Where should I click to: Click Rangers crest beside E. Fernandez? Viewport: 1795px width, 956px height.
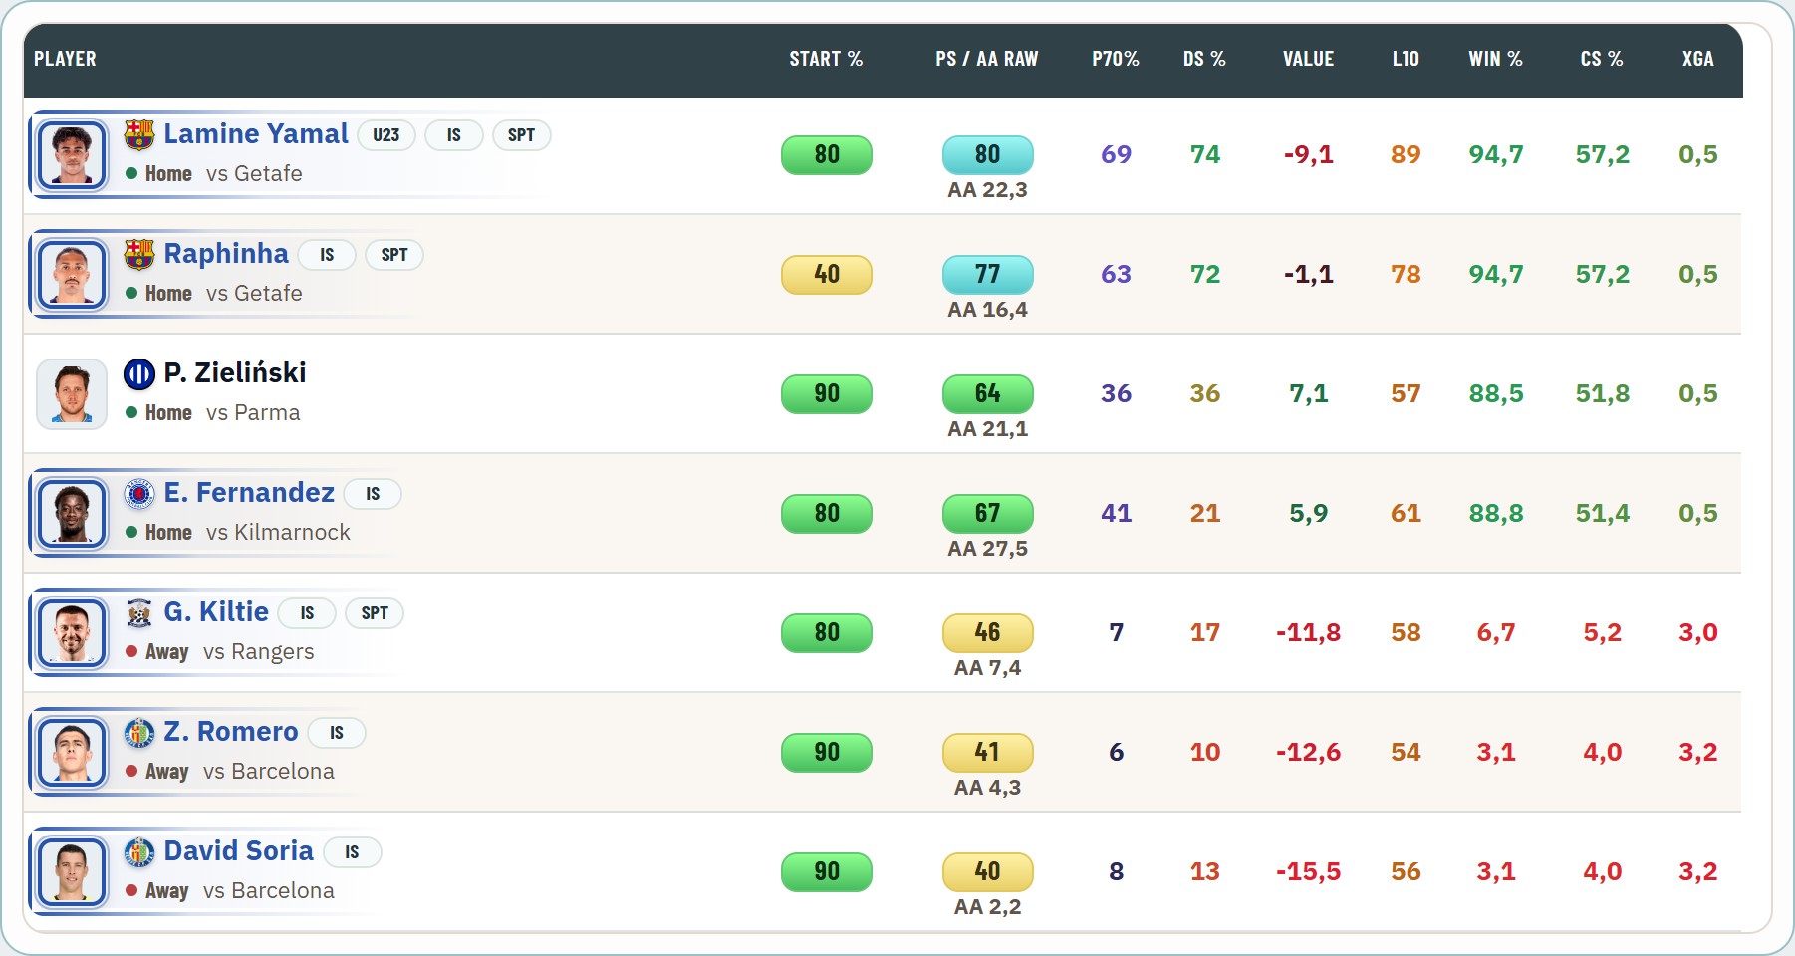click(139, 493)
